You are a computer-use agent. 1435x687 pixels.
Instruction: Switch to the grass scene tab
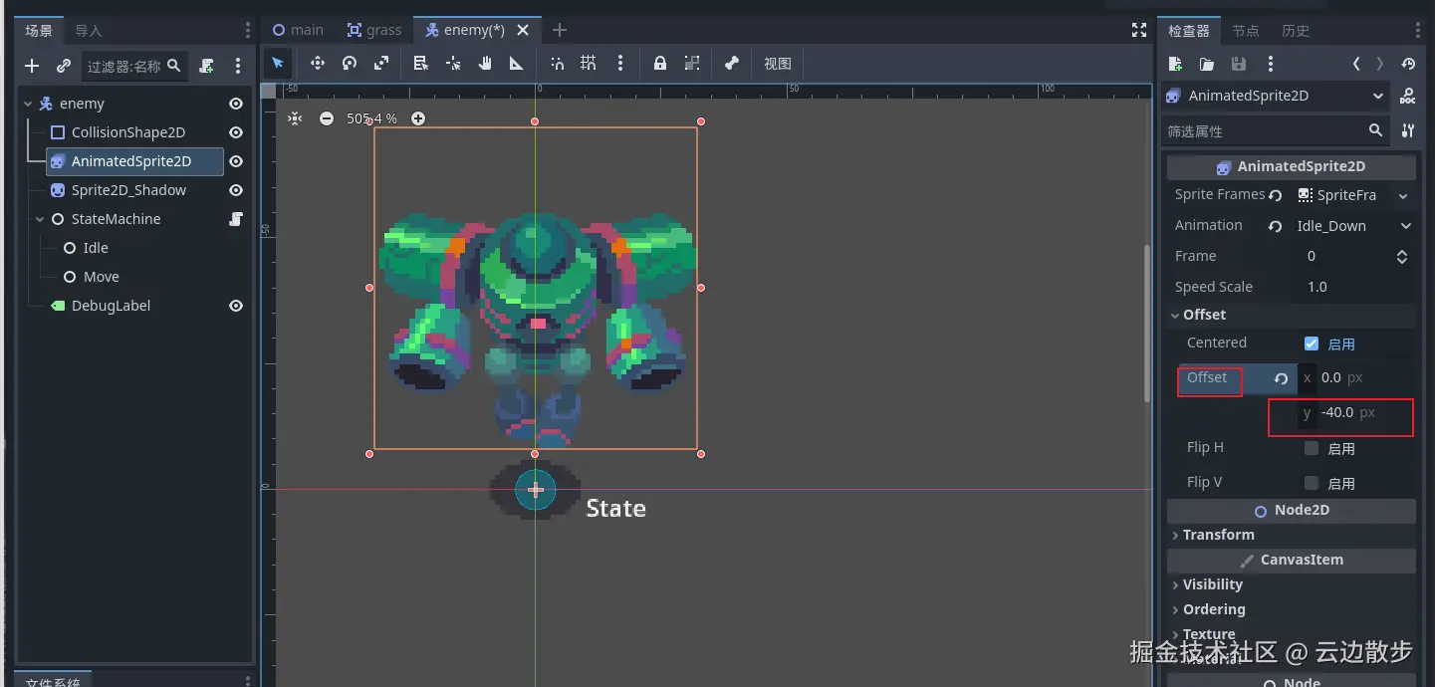(x=374, y=30)
